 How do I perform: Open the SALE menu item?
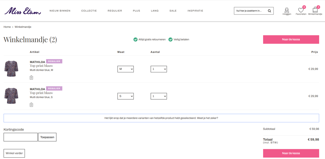point(173,11)
